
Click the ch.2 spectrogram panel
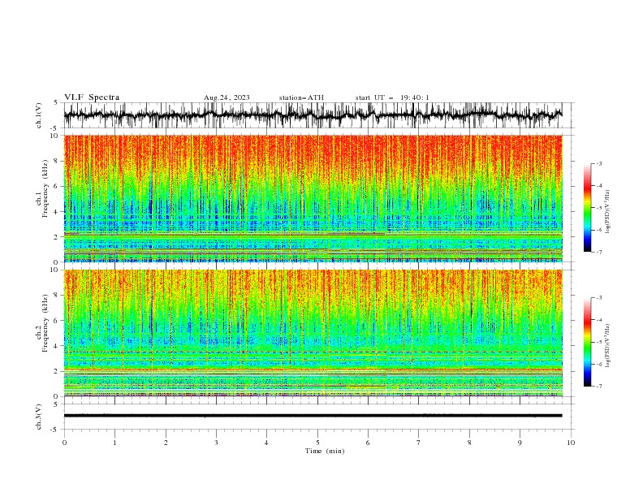(313, 333)
